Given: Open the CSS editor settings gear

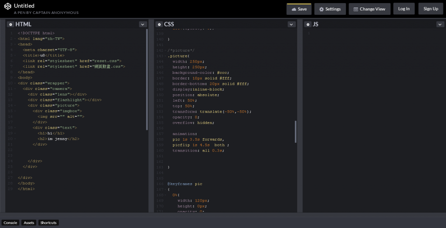Looking at the screenshot, I should click(x=159, y=24).
